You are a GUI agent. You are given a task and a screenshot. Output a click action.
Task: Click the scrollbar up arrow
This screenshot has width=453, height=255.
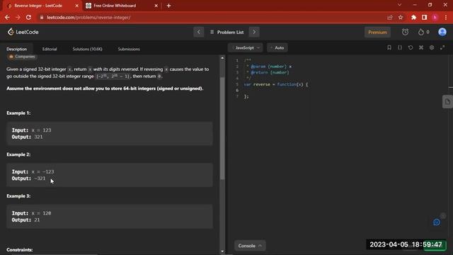pyautogui.click(x=222, y=58)
